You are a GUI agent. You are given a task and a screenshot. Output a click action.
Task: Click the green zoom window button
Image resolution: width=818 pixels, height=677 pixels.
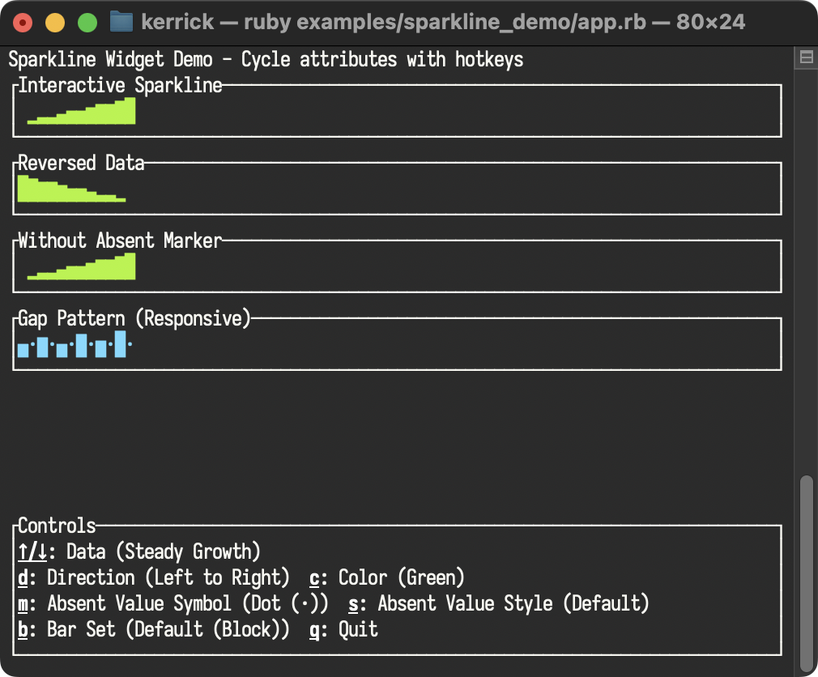(x=87, y=23)
